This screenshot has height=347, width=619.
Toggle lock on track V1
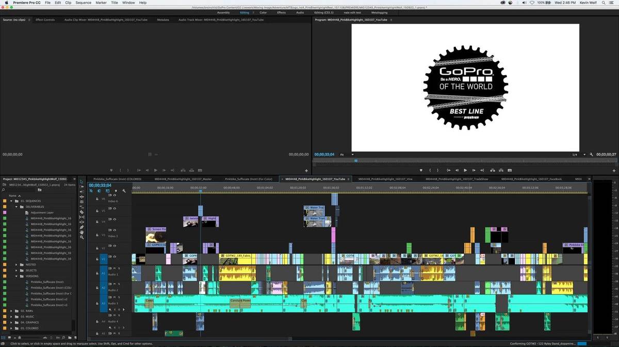point(97,259)
